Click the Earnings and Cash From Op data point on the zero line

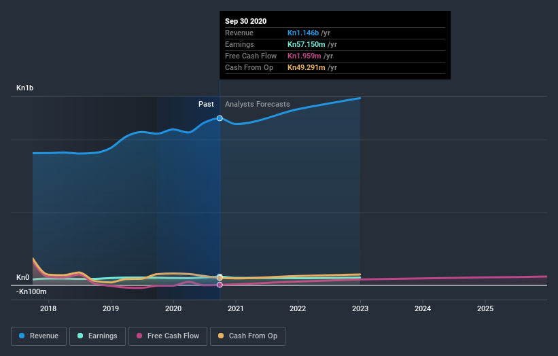pyautogui.click(x=220, y=277)
